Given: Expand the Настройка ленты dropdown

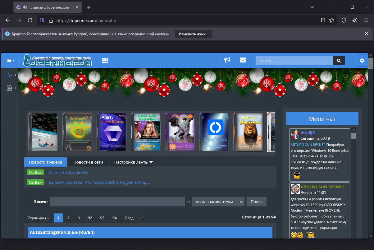Looking at the screenshot, I should 133,162.
